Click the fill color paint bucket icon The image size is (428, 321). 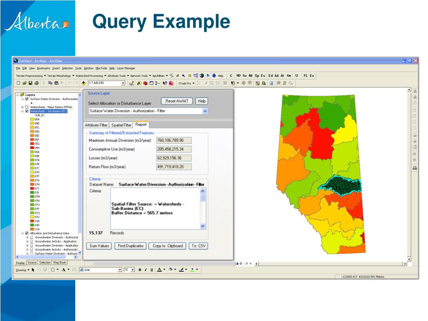(171, 270)
